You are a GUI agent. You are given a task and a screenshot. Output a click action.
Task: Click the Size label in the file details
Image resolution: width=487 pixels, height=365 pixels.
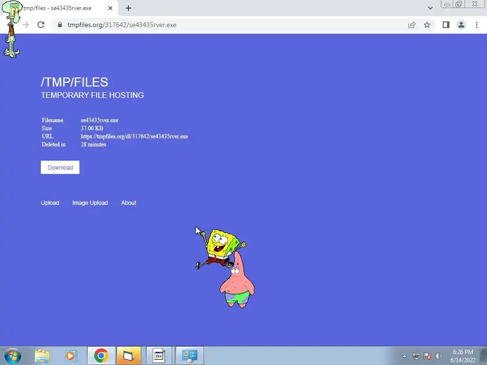[47, 128]
